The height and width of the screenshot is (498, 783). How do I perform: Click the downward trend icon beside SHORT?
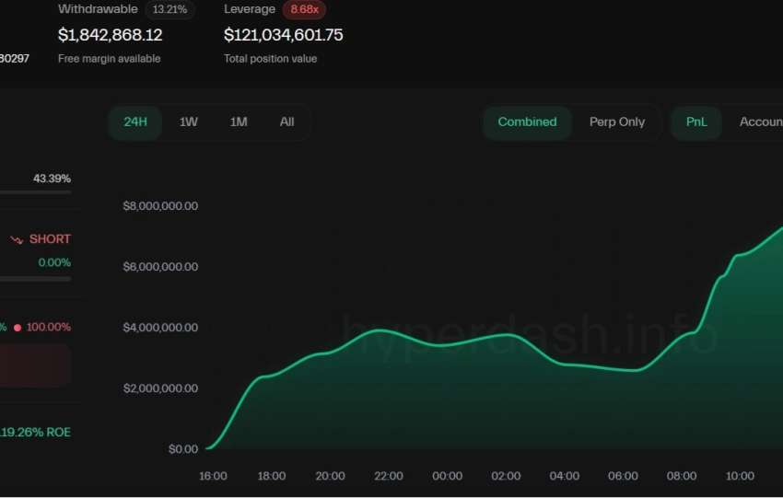pyautogui.click(x=17, y=239)
